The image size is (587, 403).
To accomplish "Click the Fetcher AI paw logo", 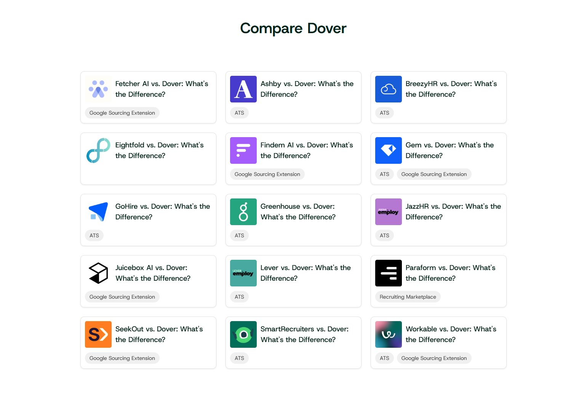I will [98, 89].
